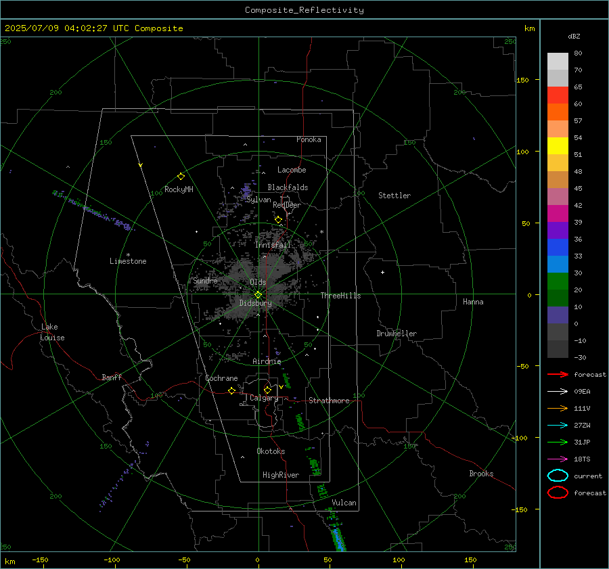
Task: Select the white 09EA arrow symbol
Action: tap(558, 392)
